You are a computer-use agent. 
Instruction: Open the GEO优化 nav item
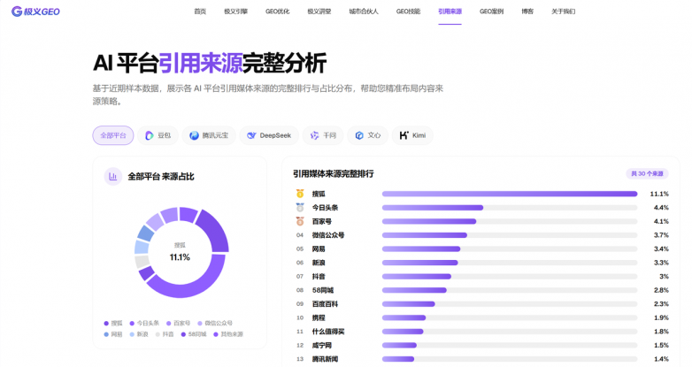tap(278, 11)
